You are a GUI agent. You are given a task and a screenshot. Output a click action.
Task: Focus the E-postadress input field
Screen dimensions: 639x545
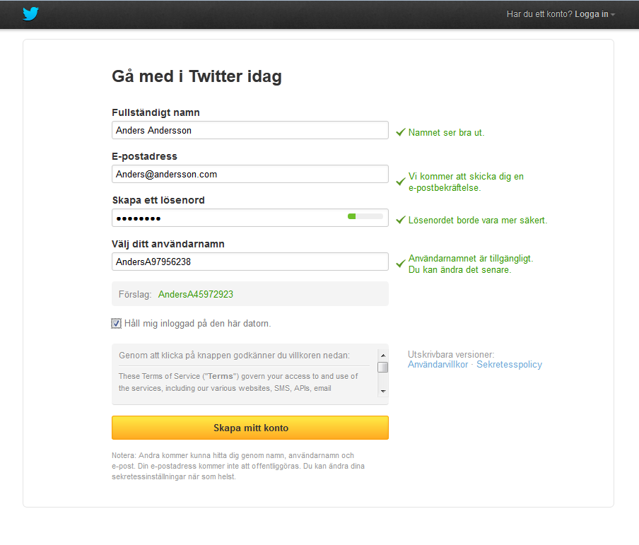pos(250,174)
